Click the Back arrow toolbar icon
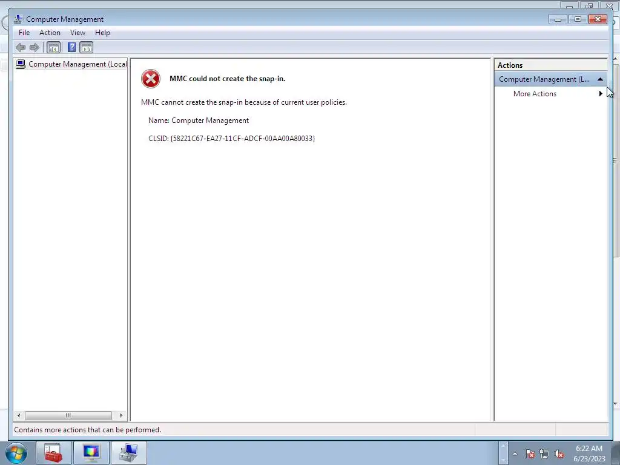Image resolution: width=620 pixels, height=465 pixels. (21, 48)
